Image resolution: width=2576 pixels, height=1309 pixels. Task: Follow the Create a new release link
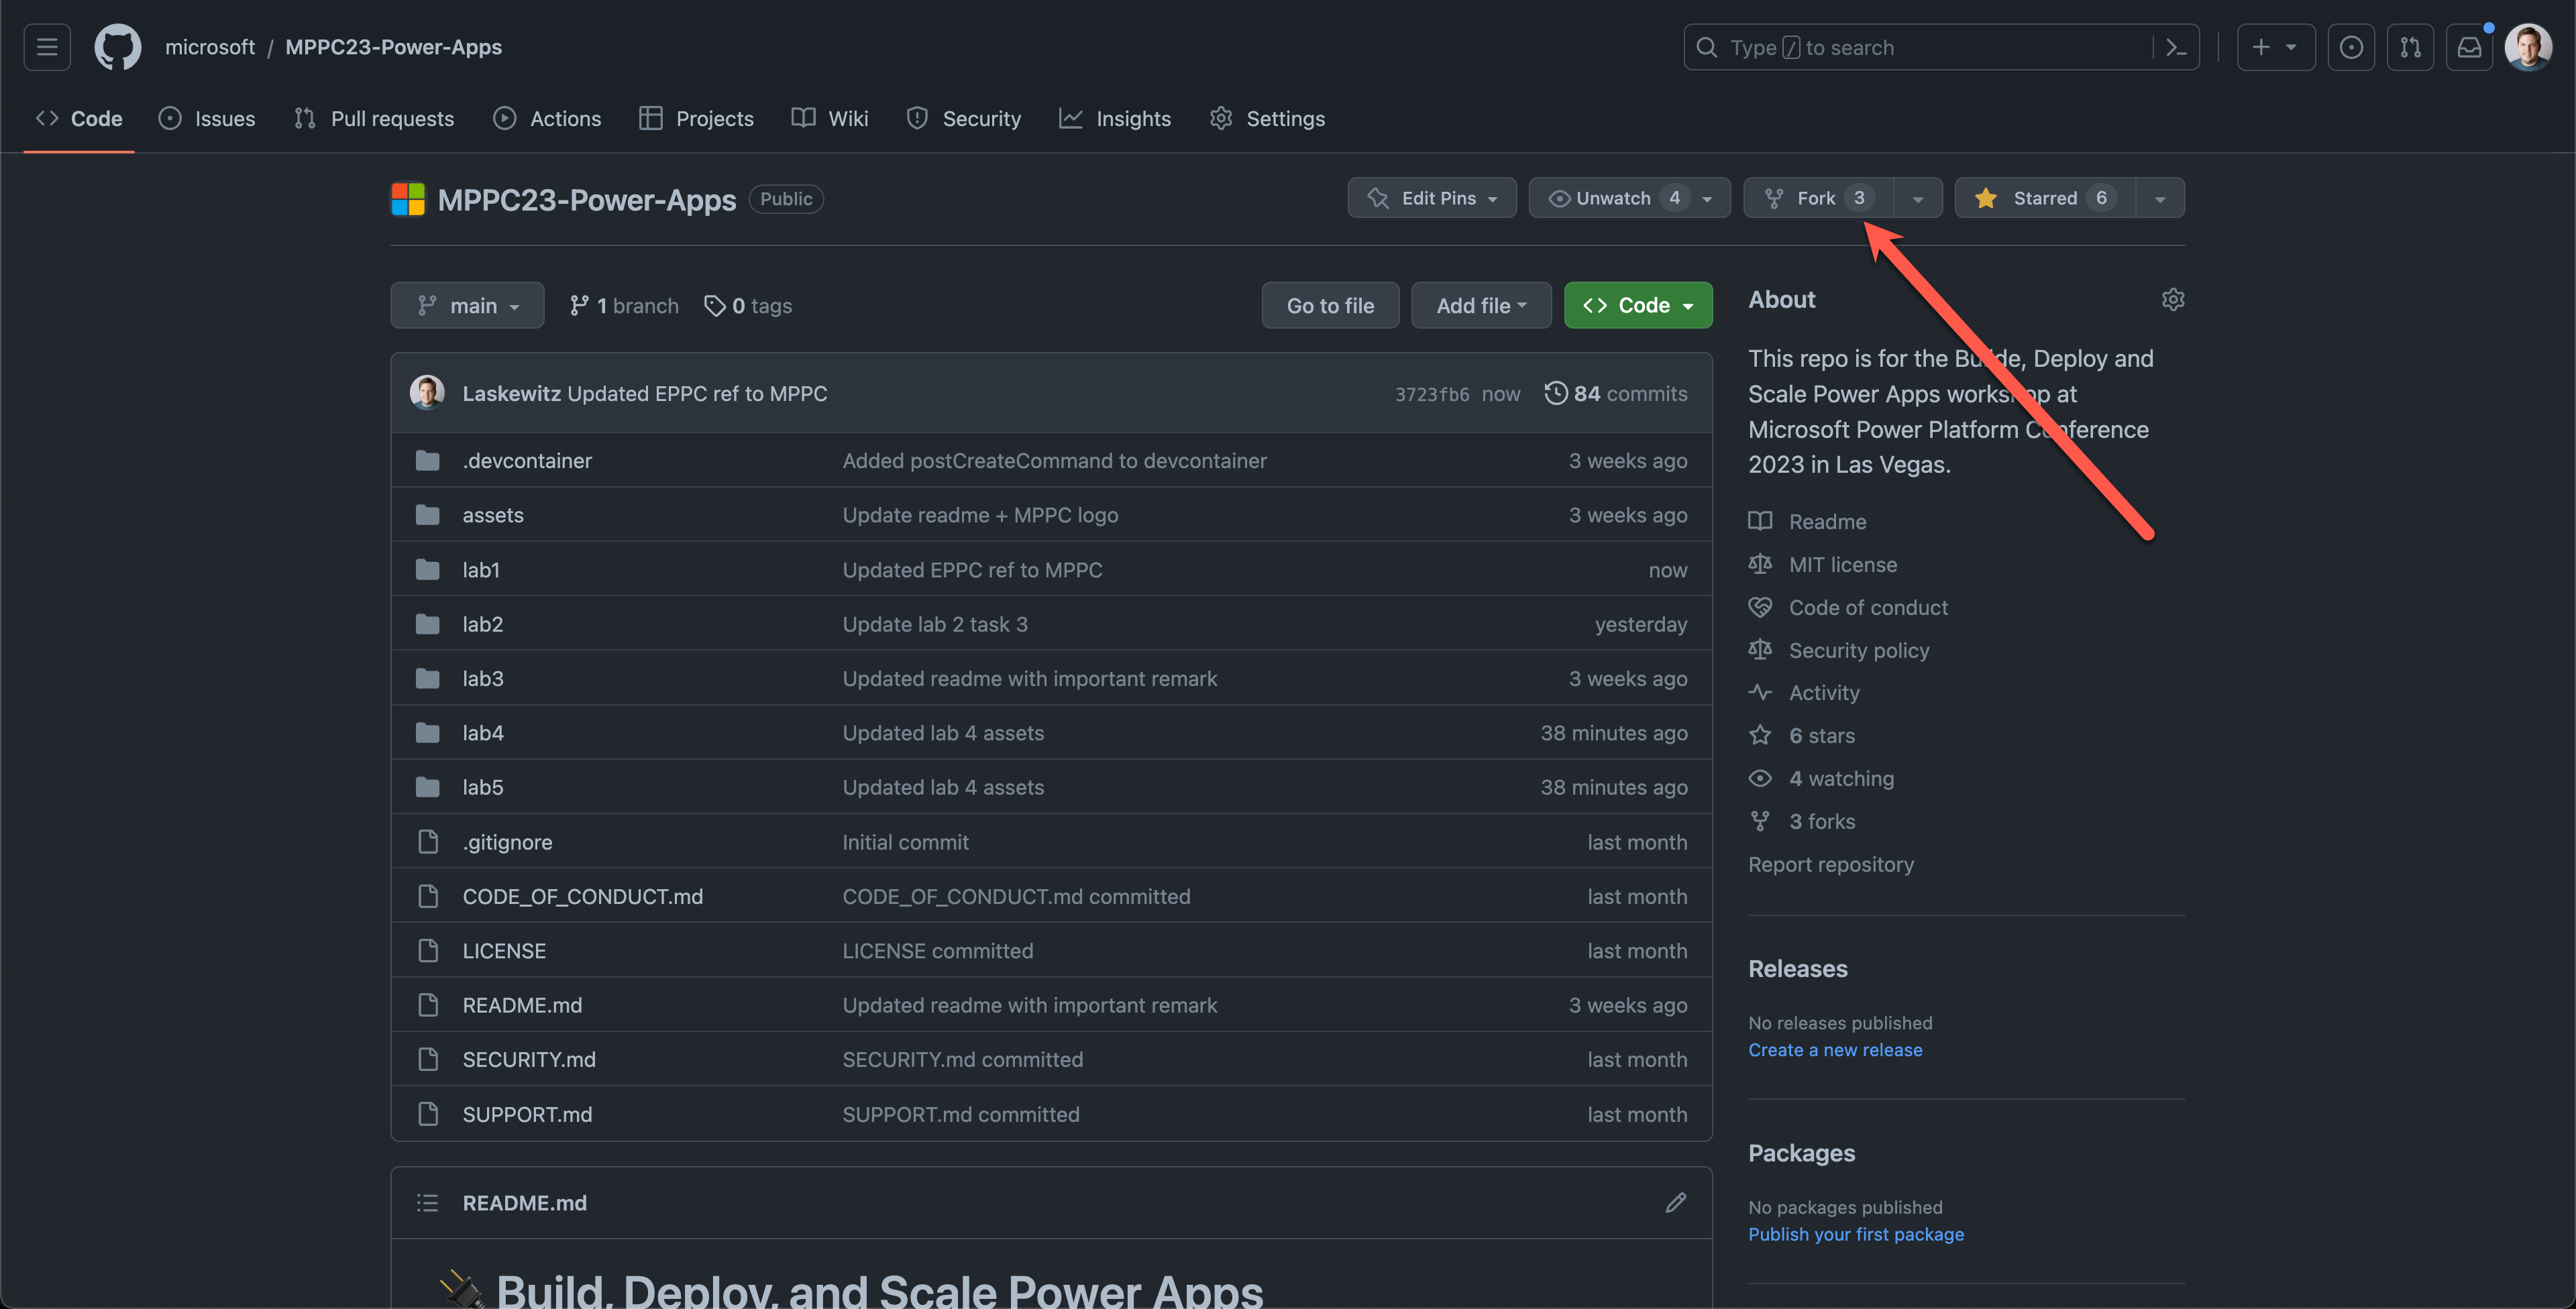coord(1835,1049)
